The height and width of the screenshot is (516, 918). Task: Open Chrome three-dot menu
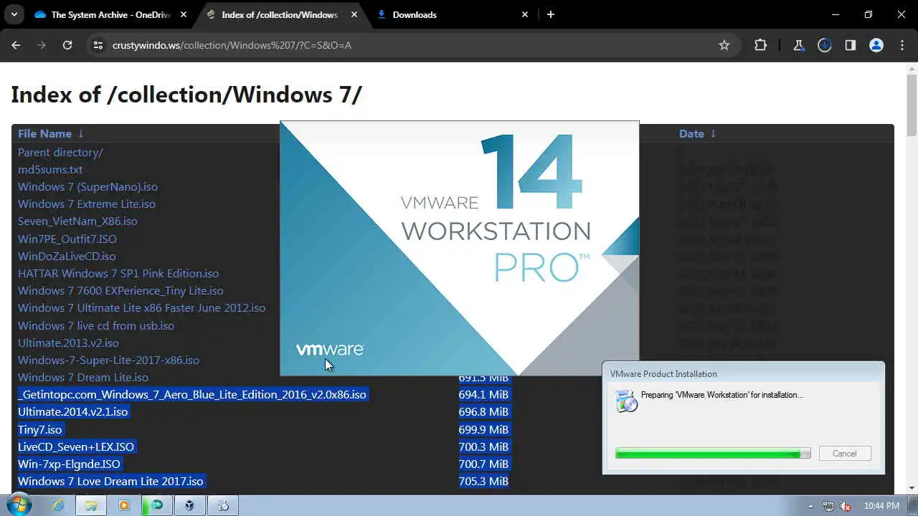coord(902,45)
